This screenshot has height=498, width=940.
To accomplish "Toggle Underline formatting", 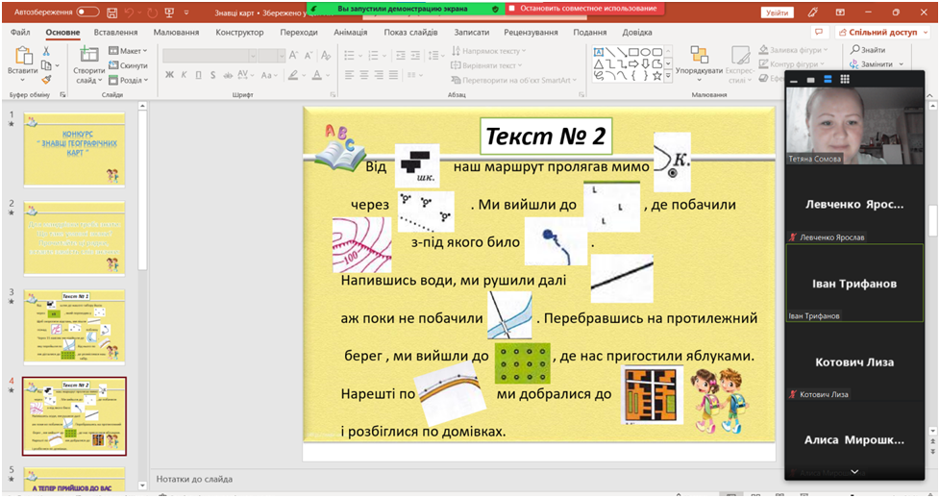I will pyautogui.click(x=198, y=75).
